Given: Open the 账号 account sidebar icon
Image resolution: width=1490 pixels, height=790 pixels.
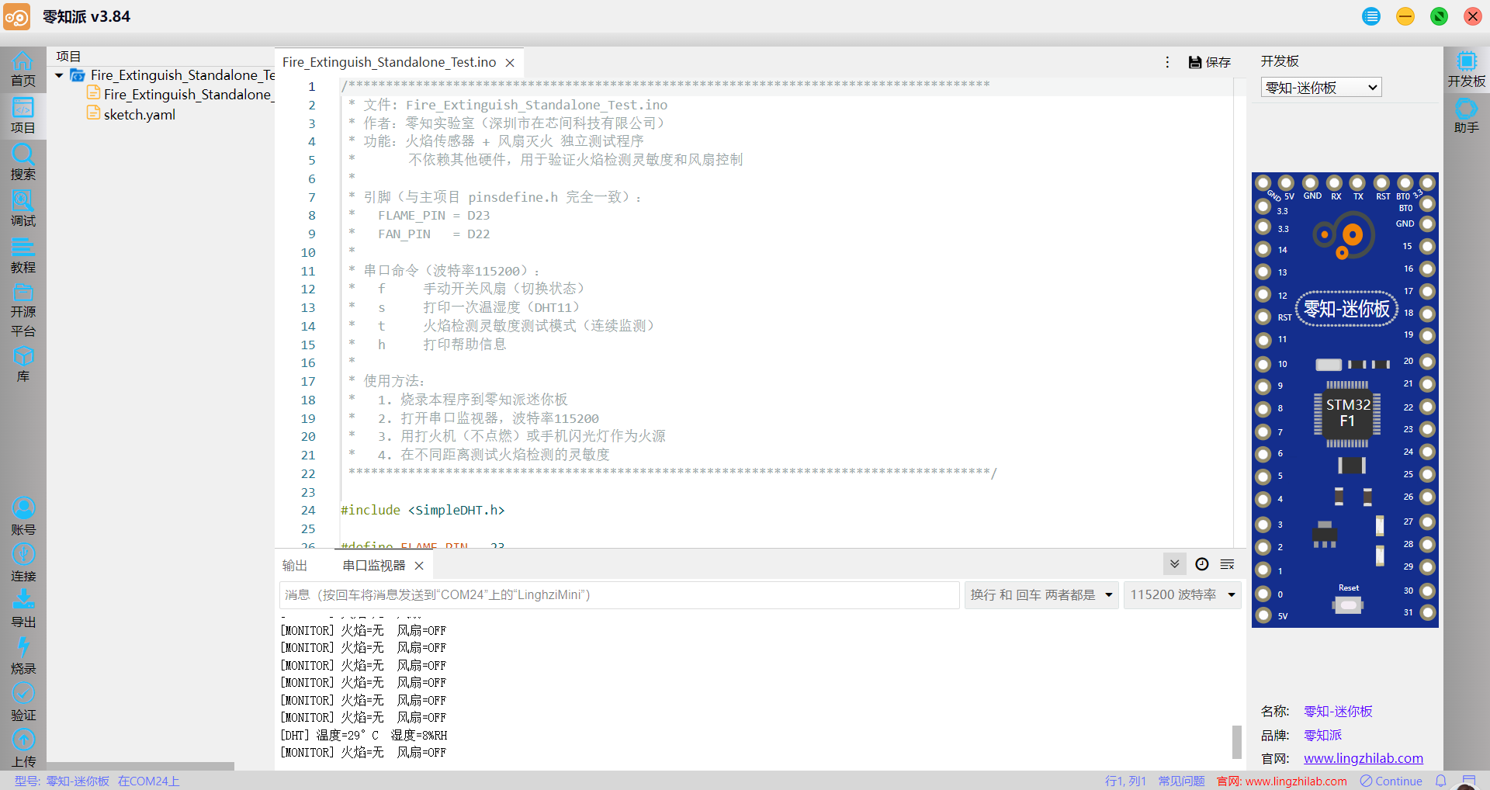Looking at the screenshot, I should 23,517.
